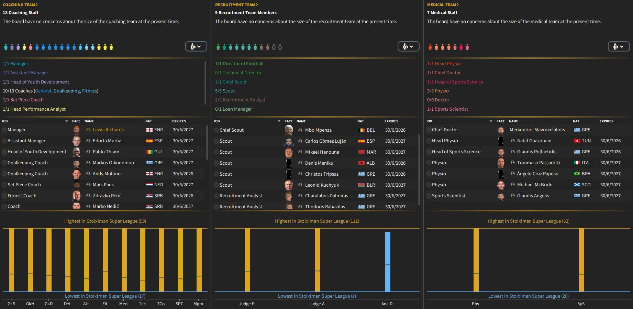Click the JOB sort arrow in recruitment table
This screenshot has width=633, height=309.
pos(279,121)
